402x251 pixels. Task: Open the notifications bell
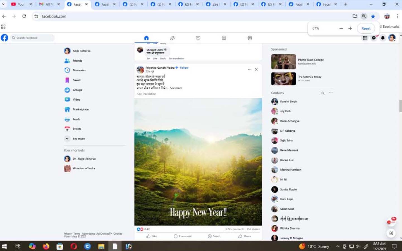383,38
